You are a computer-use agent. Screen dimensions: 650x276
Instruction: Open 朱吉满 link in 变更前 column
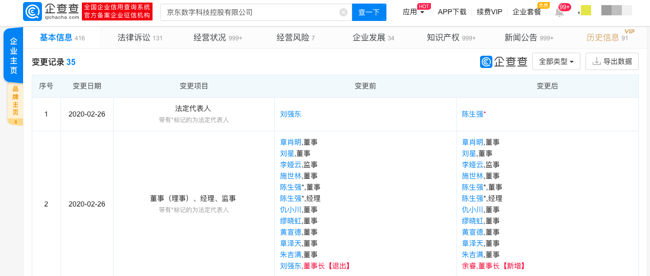pos(291,255)
